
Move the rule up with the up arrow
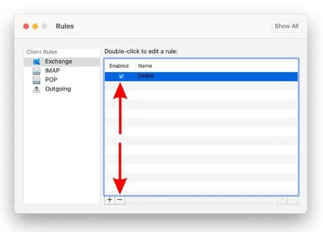coord(283,200)
